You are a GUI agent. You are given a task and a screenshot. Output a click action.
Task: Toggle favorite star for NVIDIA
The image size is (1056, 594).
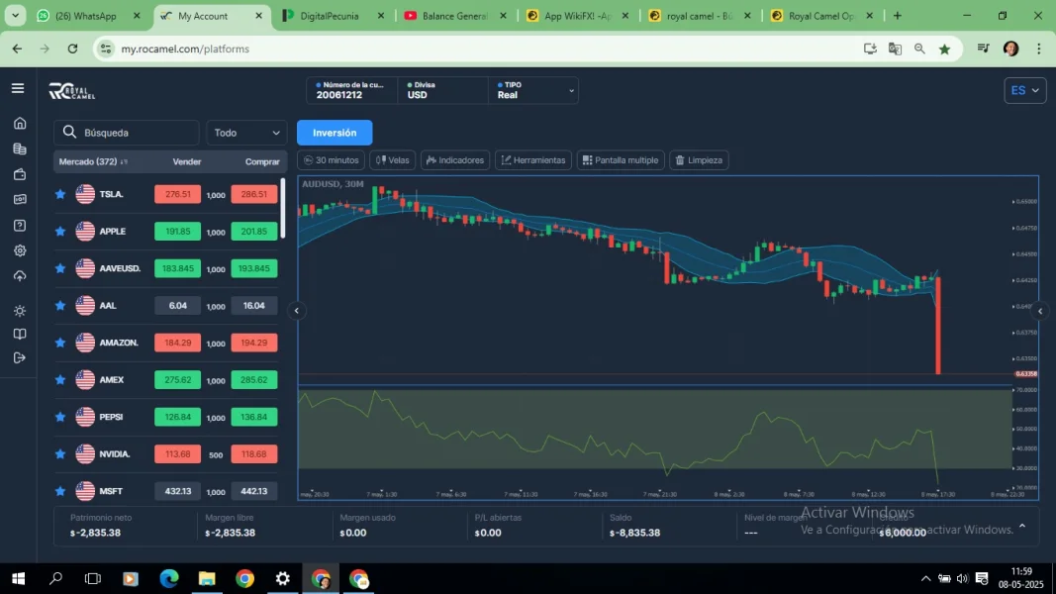(60, 454)
